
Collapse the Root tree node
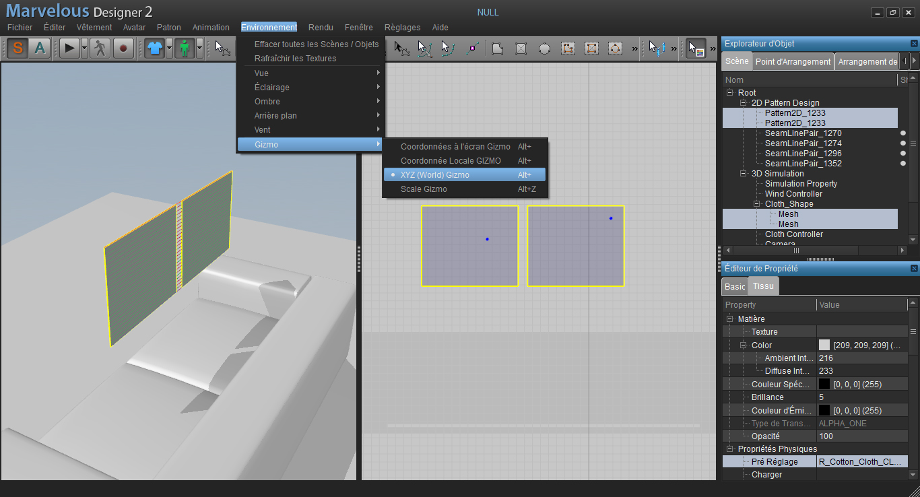tap(729, 93)
